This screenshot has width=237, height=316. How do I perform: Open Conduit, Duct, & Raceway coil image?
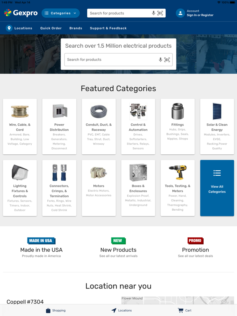pos(99,111)
